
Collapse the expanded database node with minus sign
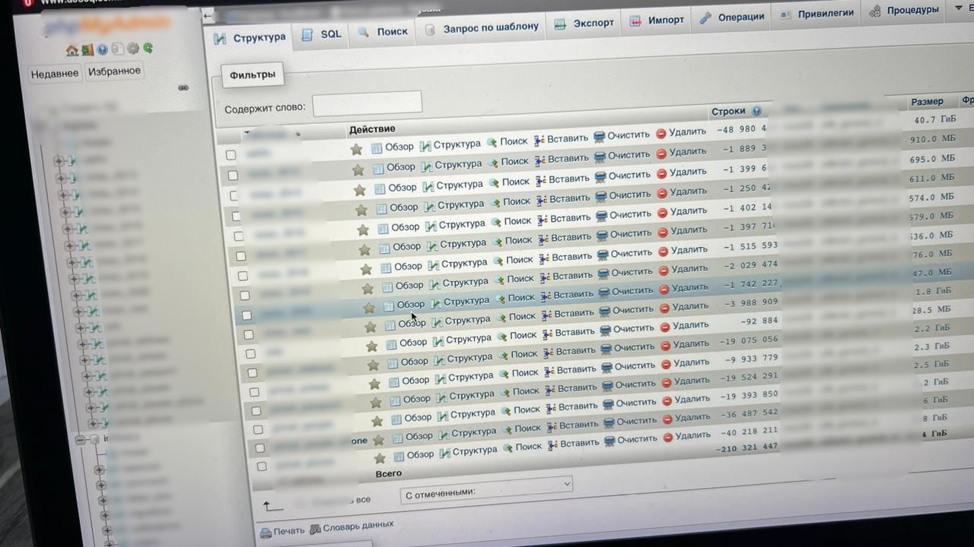tap(80, 439)
